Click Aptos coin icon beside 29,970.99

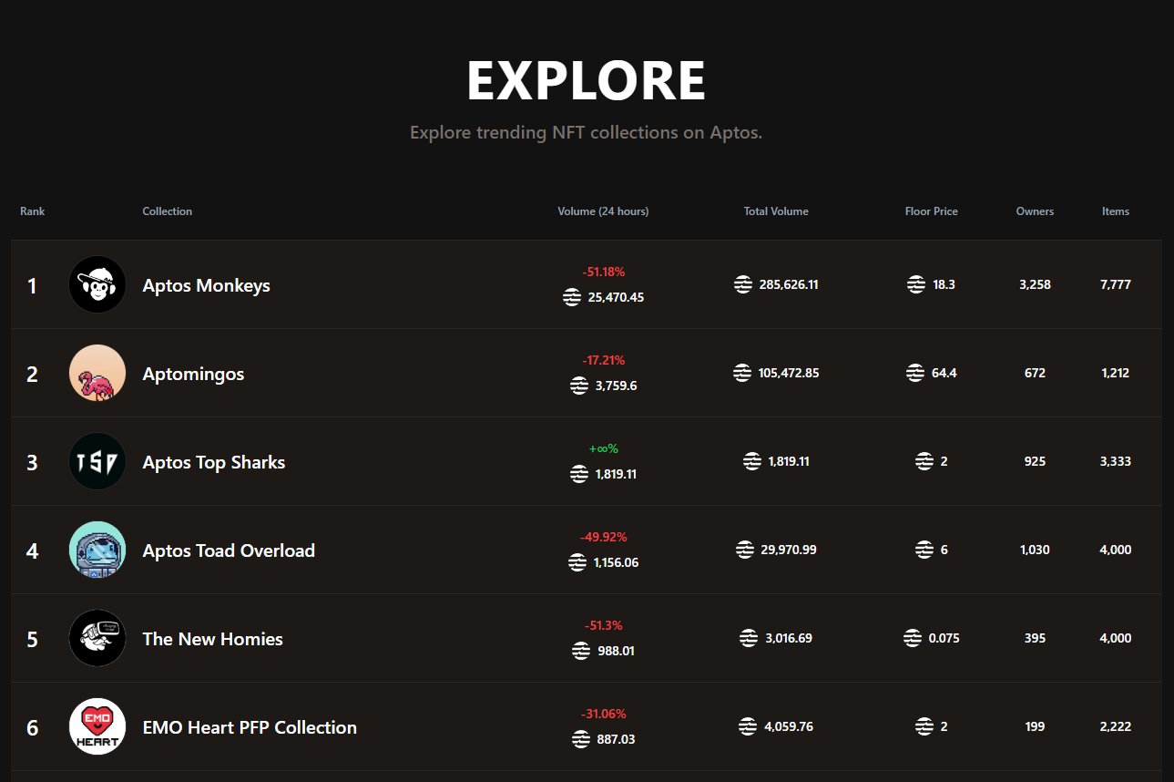[x=745, y=550]
